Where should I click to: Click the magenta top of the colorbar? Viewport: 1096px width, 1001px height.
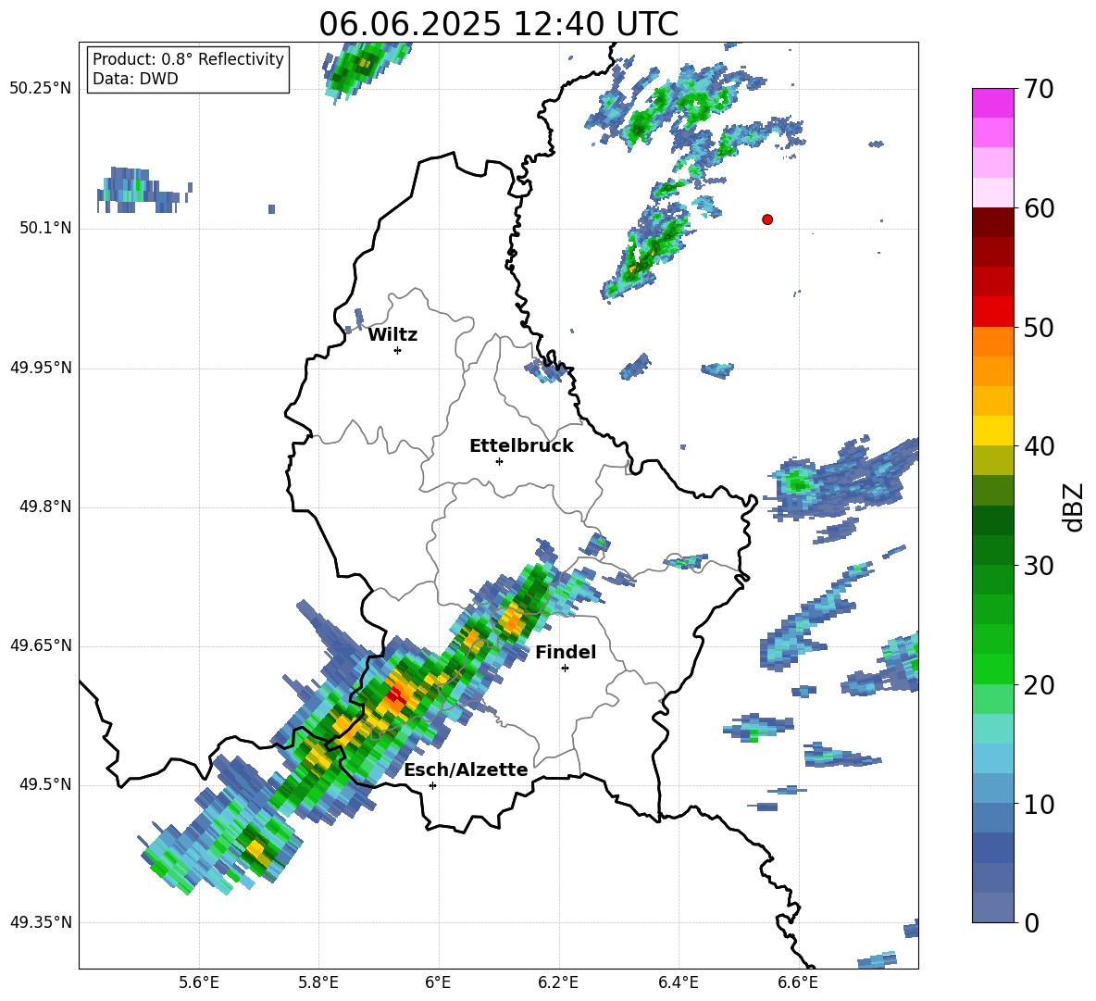pyautogui.click(x=992, y=103)
